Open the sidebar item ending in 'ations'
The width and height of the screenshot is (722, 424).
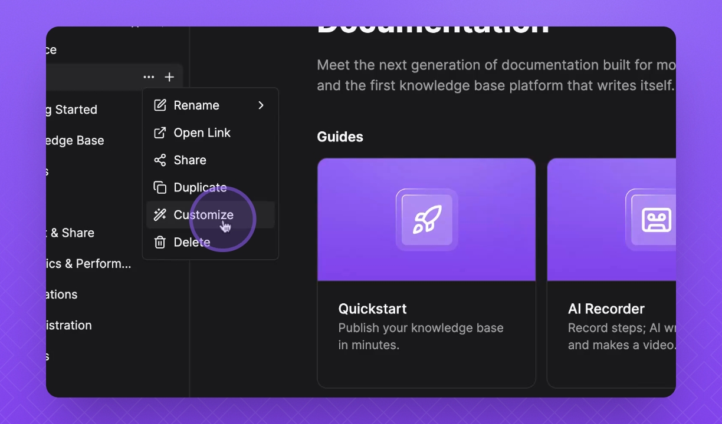(x=62, y=294)
